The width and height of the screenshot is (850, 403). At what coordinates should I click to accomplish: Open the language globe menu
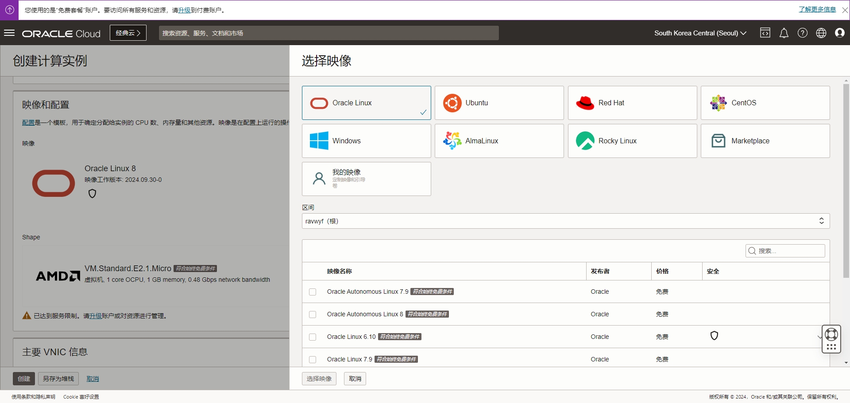click(x=821, y=33)
